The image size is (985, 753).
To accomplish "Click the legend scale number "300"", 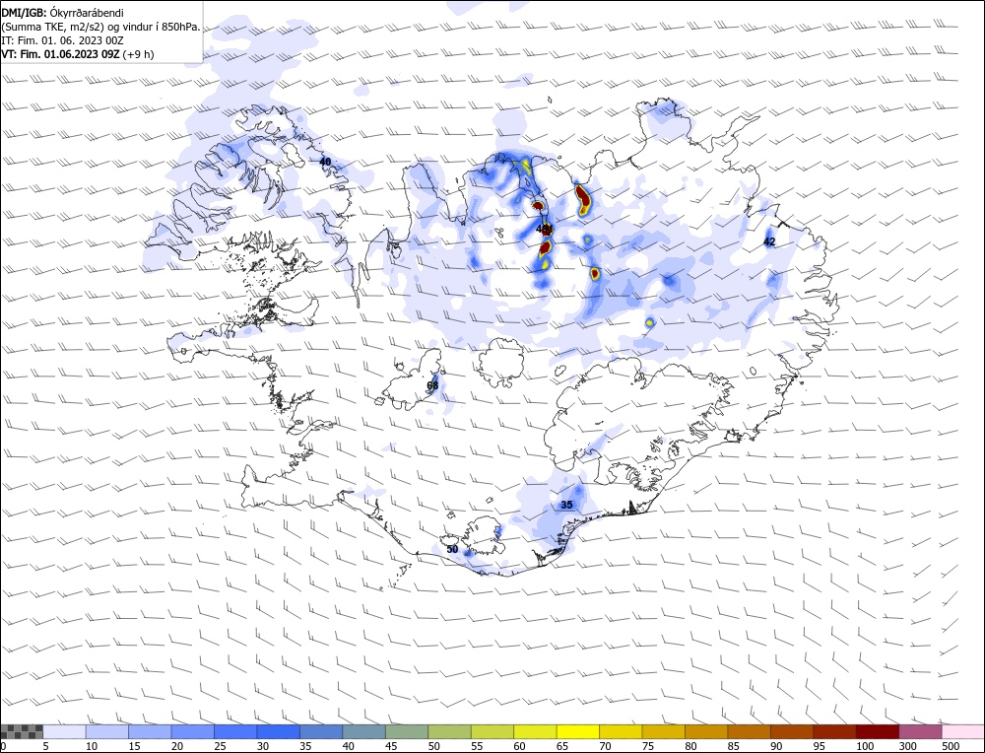I will tap(908, 746).
